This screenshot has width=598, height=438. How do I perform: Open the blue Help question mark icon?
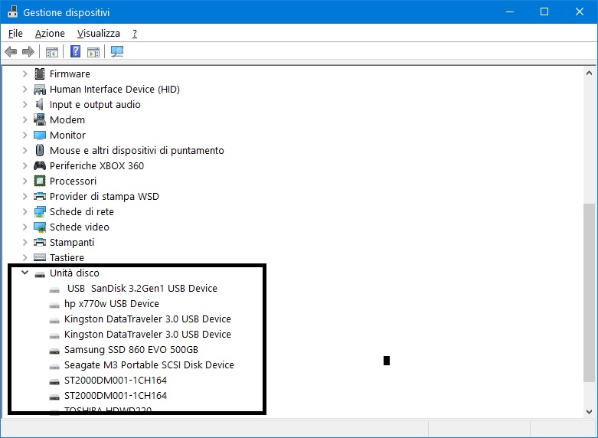(76, 51)
